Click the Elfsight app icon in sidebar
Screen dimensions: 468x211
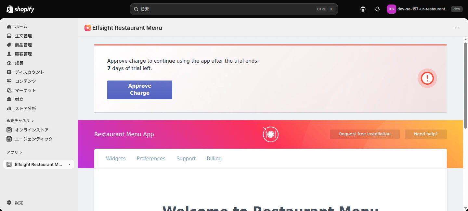point(9,164)
